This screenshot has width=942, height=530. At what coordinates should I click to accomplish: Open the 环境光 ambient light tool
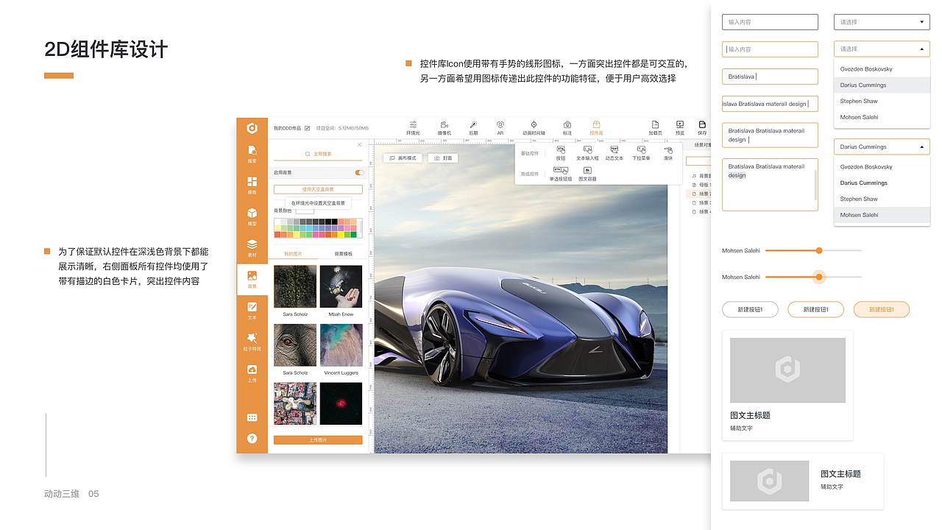[x=414, y=128]
